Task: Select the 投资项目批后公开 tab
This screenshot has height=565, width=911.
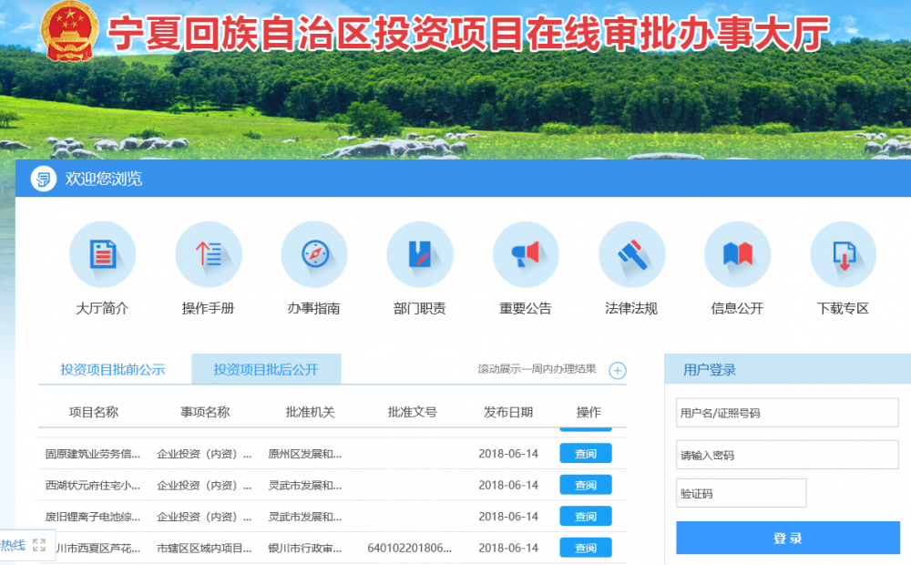Action: [266, 369]
